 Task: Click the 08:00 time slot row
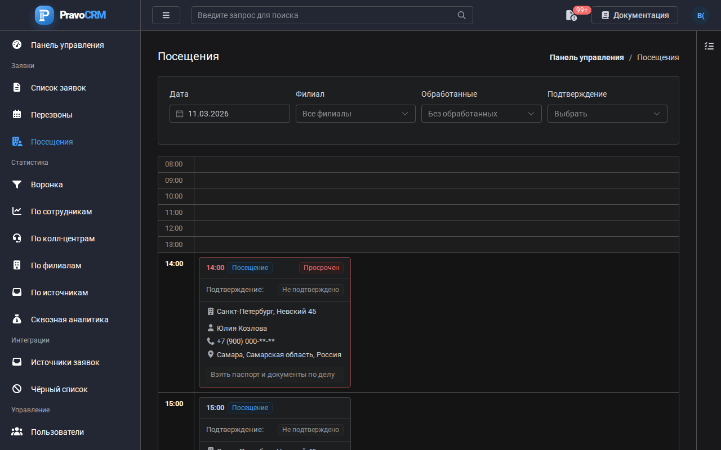[419, 164]
